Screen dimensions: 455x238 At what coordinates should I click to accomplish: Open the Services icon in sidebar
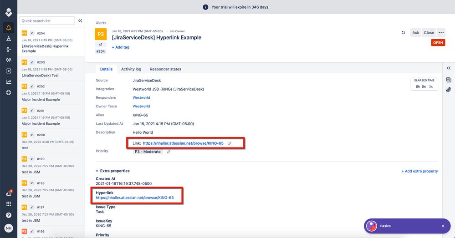[9, 71]
